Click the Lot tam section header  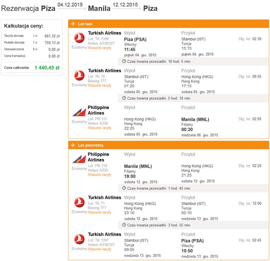169,24
